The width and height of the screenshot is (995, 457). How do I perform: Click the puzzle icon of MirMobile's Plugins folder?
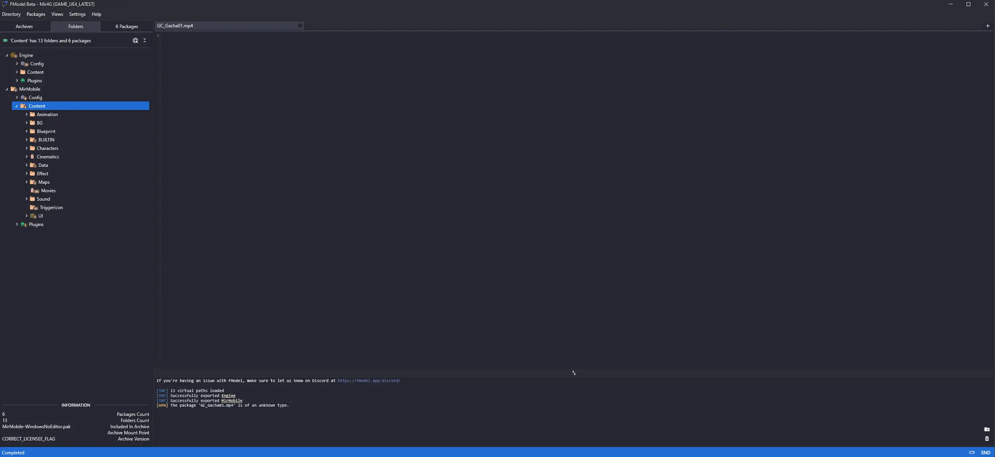(x=23, y=224)
